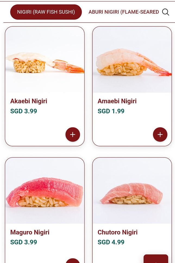175x263 pixels.
Task: Tap the Akaebi price SGD 3.99
Action: pyautogui.click(x=24, y=111)
